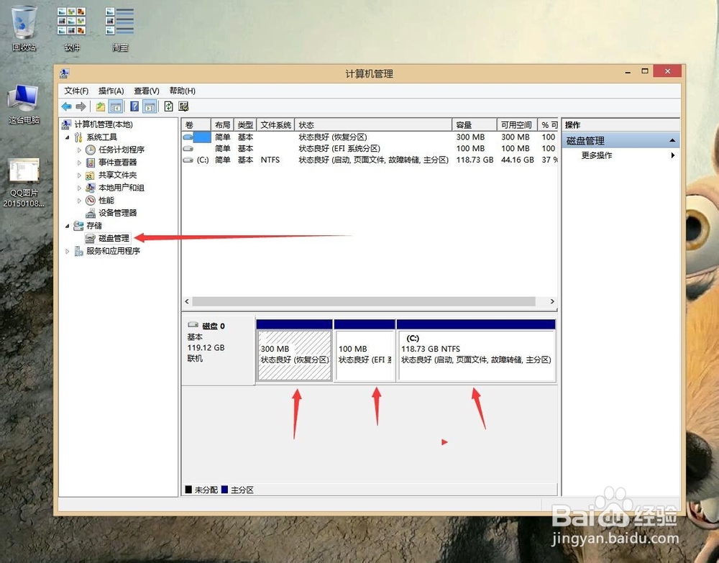Viewport: 719px width, 563px height.
Task: Open the 淘宝 desktop icon
Action: pos(119,29)
